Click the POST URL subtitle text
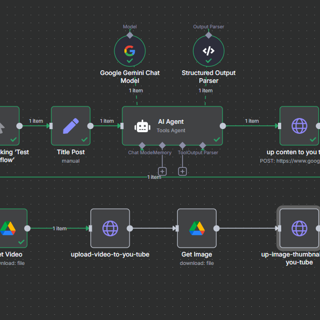This screenshot has width=320, height=320. tap(290, 161)
